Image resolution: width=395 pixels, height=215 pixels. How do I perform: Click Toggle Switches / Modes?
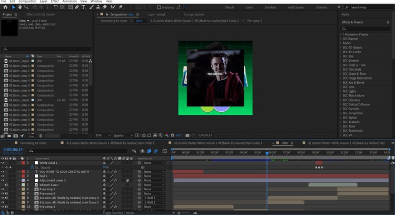pos(118,213)
